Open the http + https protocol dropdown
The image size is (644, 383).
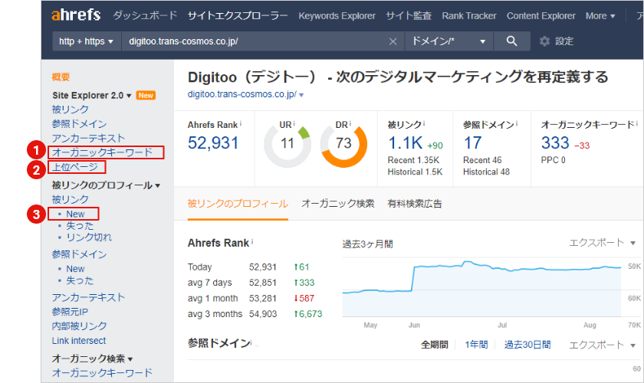tap(86, 41)
